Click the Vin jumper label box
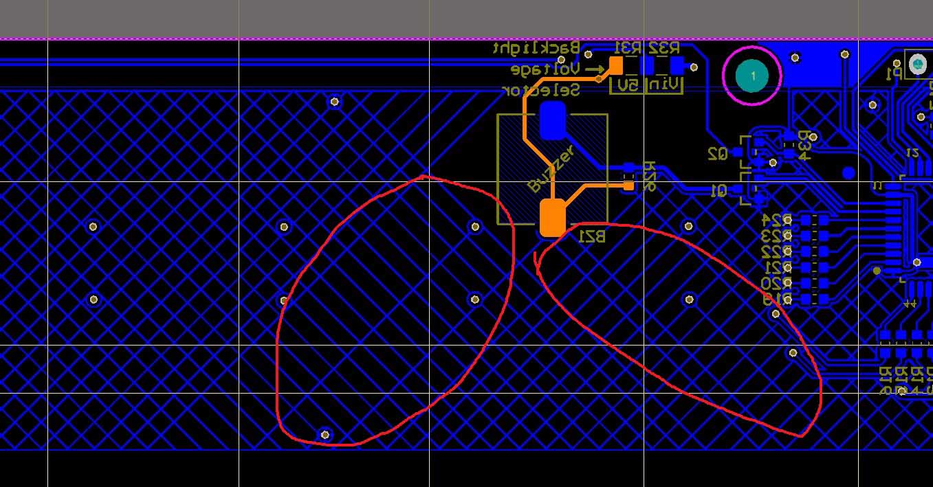Viewport: 933px width, 487px height. coord(664,85)
